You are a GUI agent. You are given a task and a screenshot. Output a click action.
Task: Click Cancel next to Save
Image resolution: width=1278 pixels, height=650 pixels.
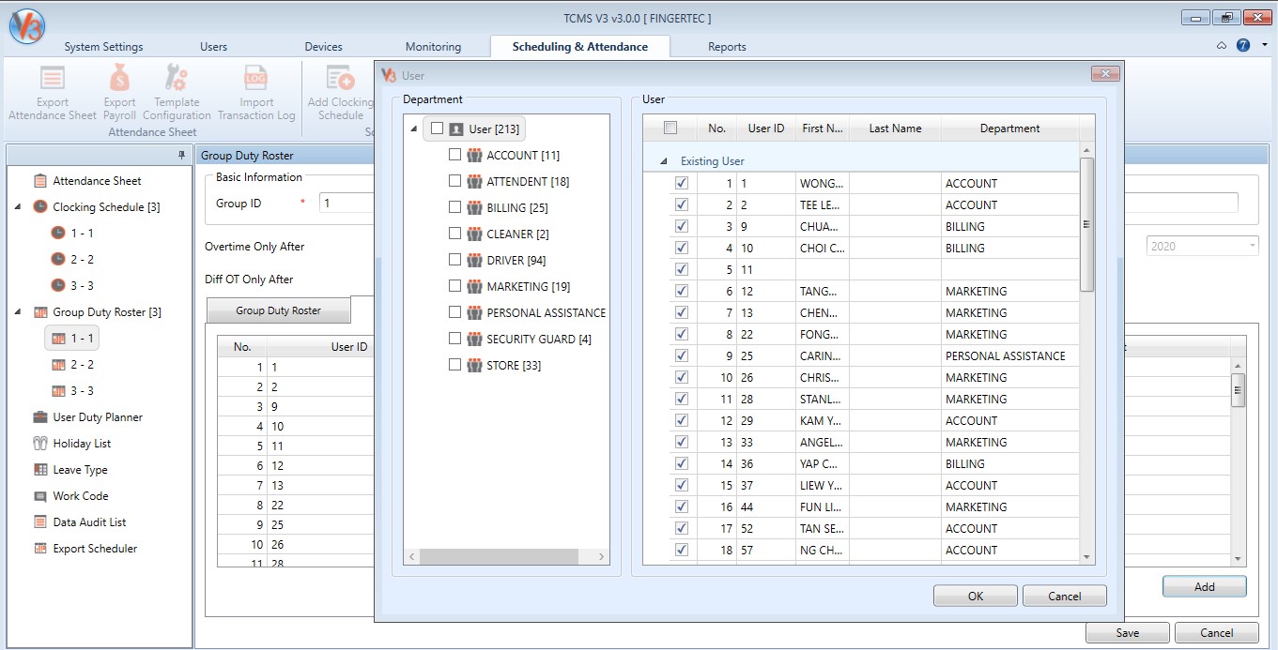1216,632
